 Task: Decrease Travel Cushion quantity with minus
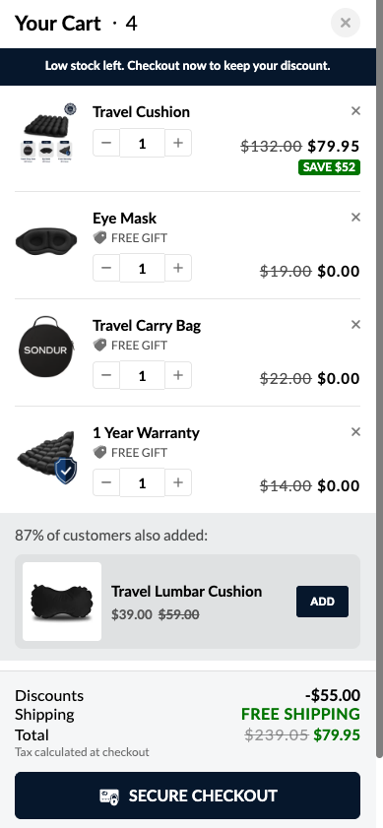pyautogui.click(x=106, y=143)
